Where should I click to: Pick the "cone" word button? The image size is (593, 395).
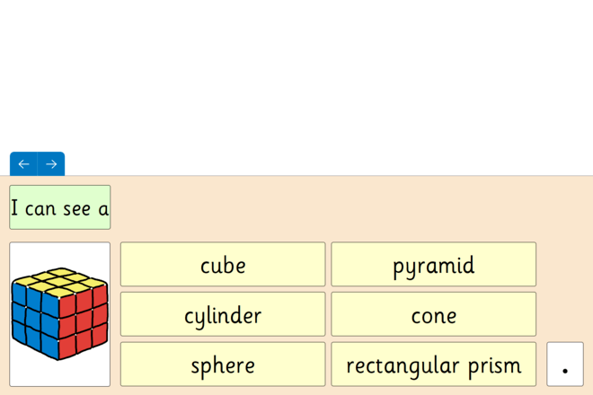433,314
